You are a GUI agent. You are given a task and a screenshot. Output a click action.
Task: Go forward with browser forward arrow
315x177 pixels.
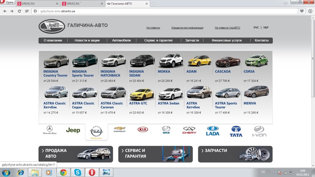pyautogui.click(x=12, y=11)
